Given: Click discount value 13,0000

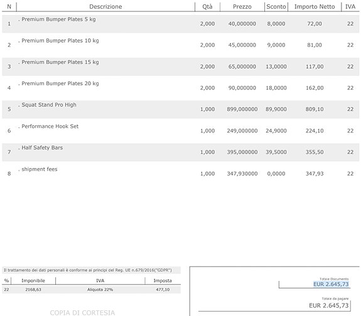Looking at the screenshot, I should coord(276,66).
